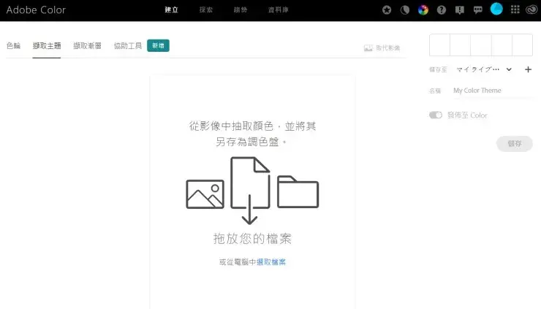Open the 趨勢 menu
The image size is (541, 309).
click(241, 10)
